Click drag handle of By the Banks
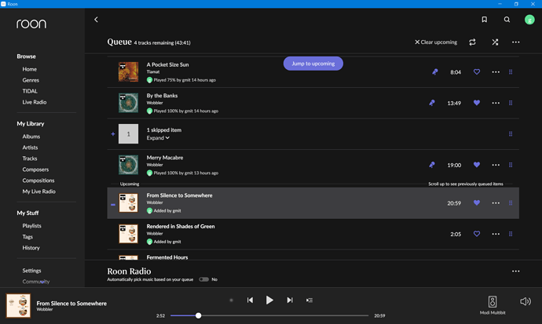The width and height of the screenshot is (542, 324). tap(511, 103)
